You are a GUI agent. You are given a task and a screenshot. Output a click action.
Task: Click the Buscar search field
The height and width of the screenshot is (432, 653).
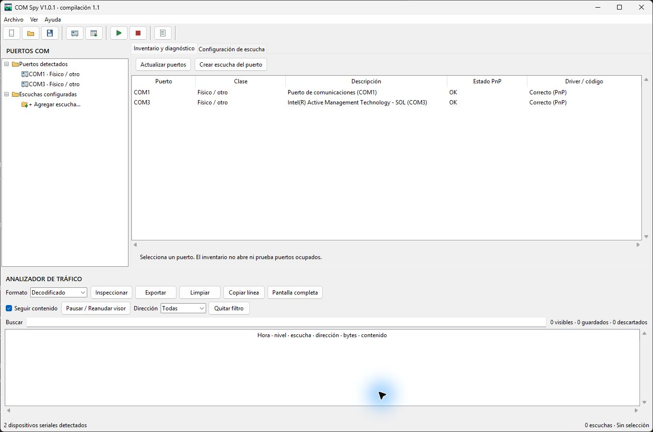pos(286,322)
